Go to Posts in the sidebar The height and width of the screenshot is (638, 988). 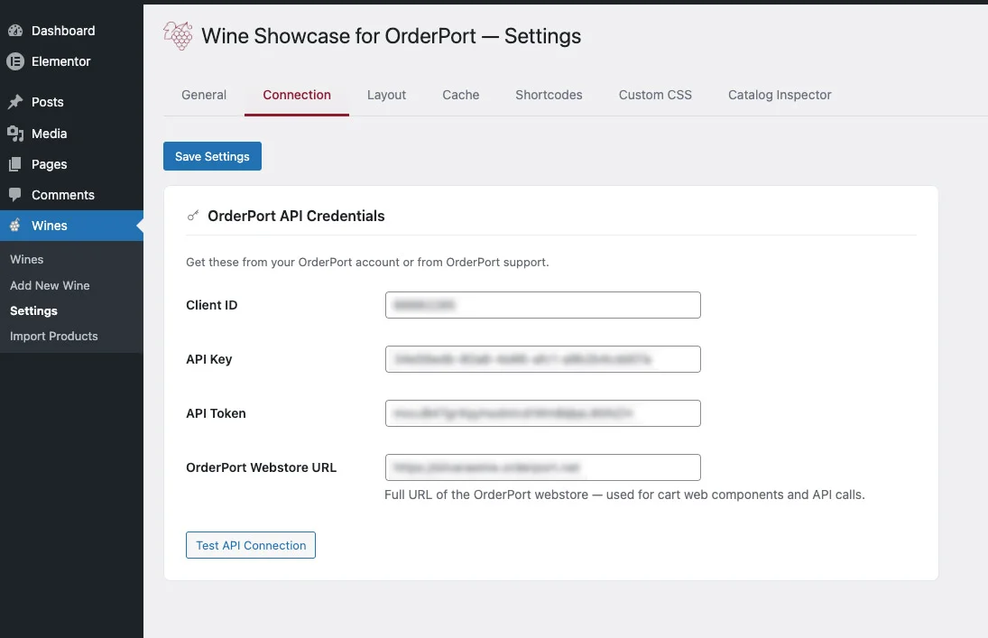tap(72, 101)
